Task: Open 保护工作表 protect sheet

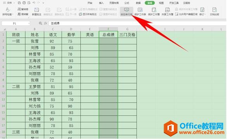Action: point(140,12)
